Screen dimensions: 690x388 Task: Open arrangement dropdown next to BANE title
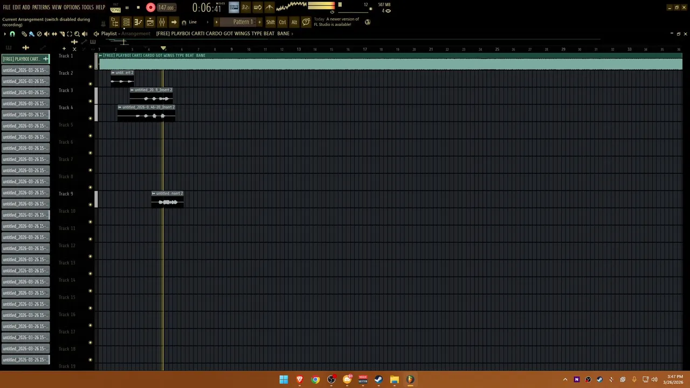292,33
